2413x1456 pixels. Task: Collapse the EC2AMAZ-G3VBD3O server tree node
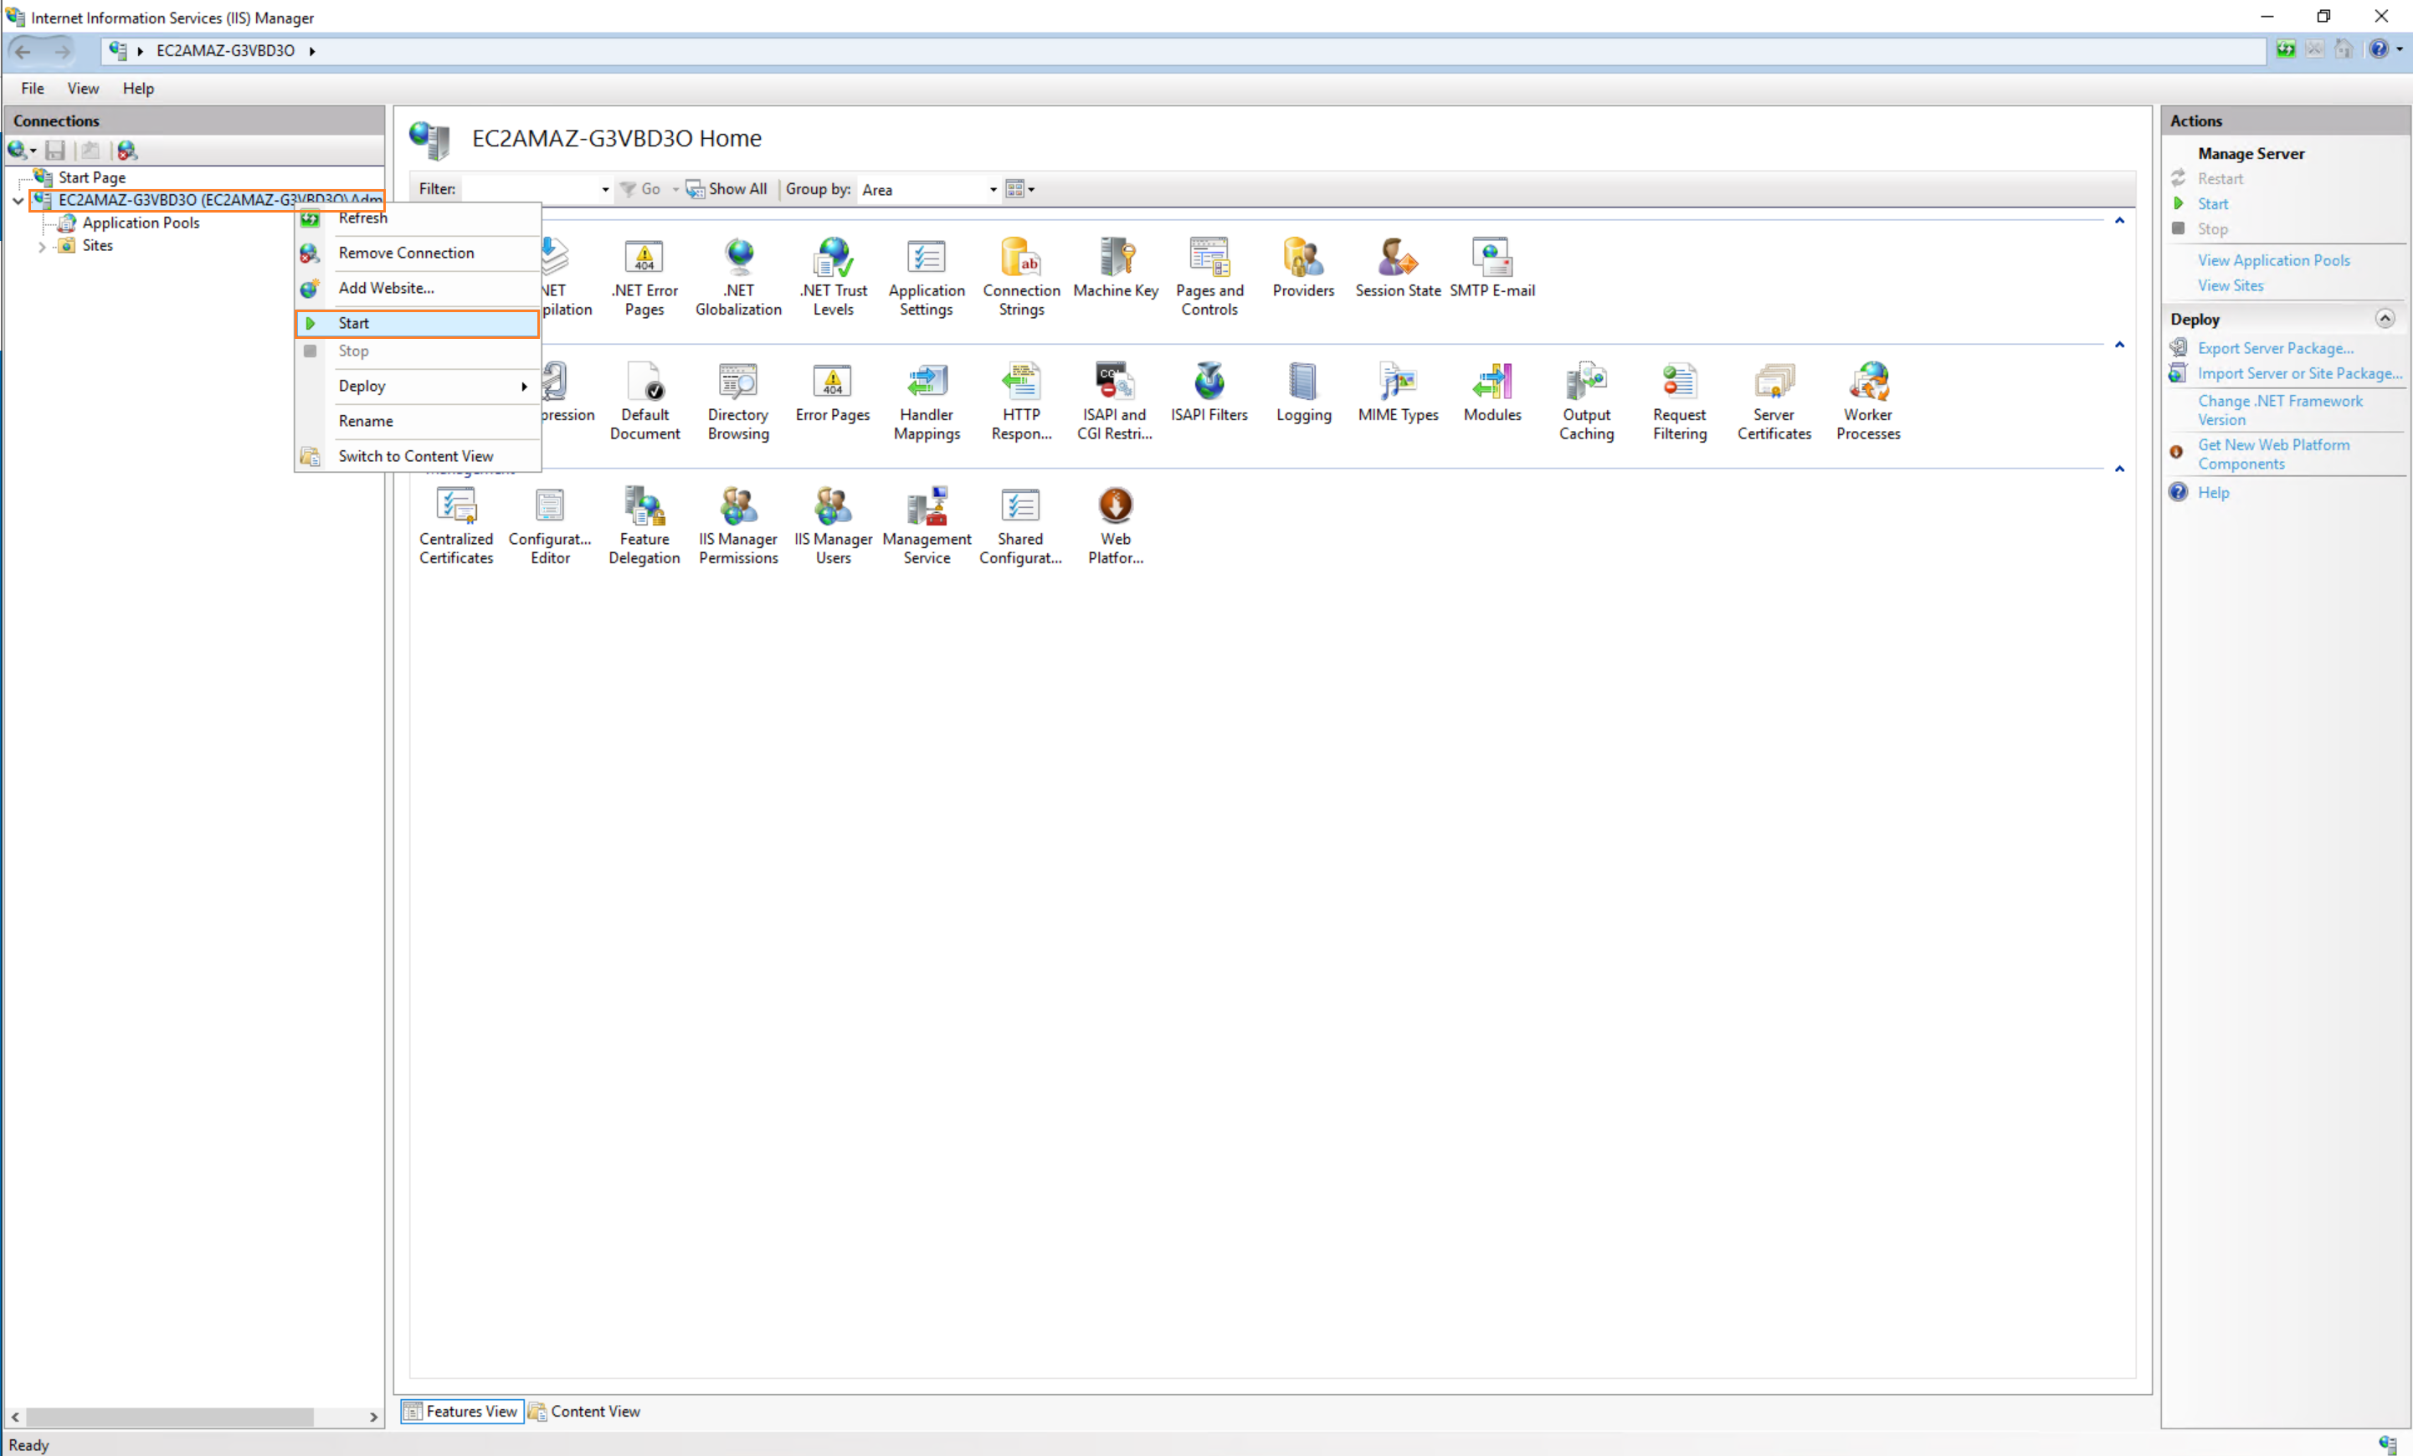18,201
